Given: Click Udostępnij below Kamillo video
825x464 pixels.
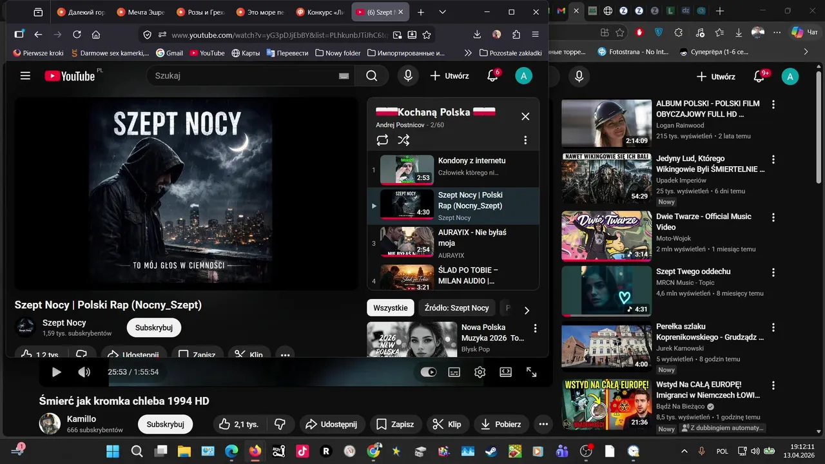Looking at the screenshot, I should (331, 424).
